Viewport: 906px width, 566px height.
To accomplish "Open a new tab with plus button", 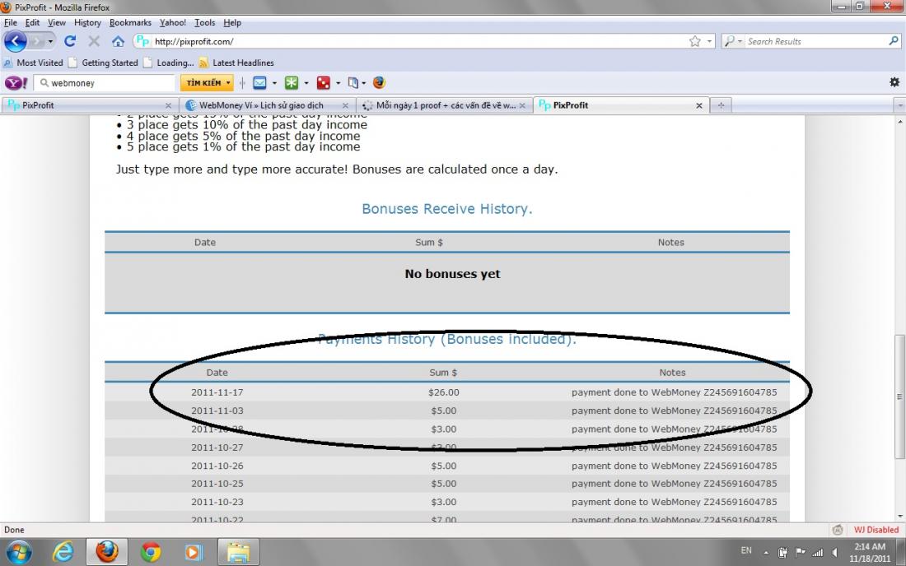I will (721, 105).
